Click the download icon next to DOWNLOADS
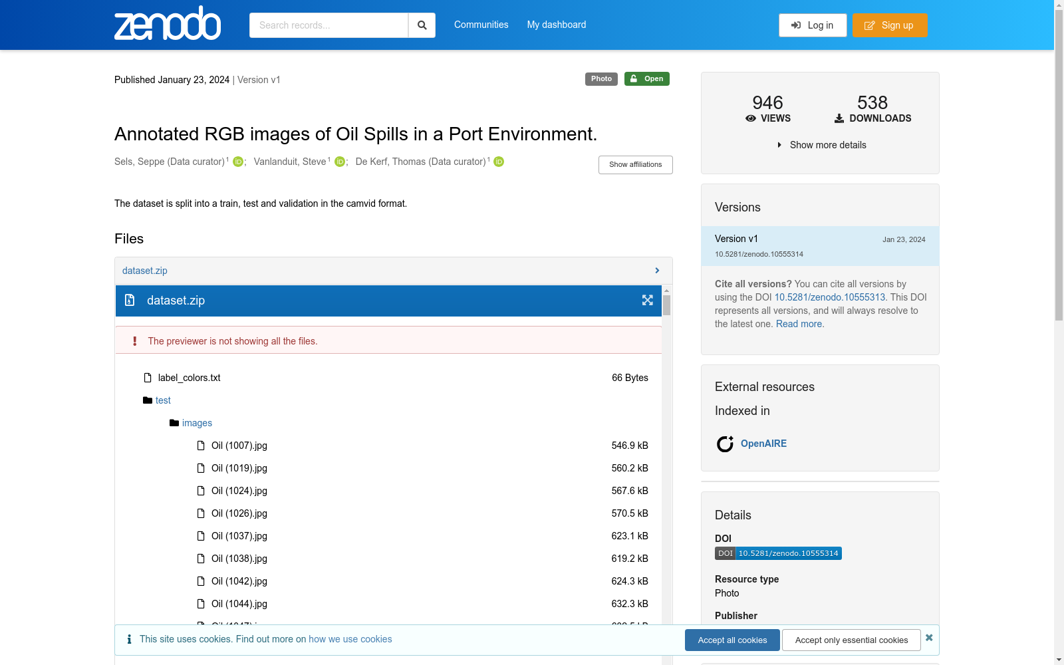This screenshot has width=1064, height=665. click(839, 118)
